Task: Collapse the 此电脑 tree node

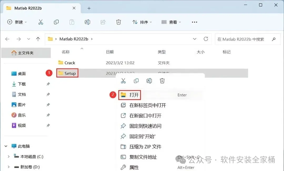Action: click(x=6, y=146)
